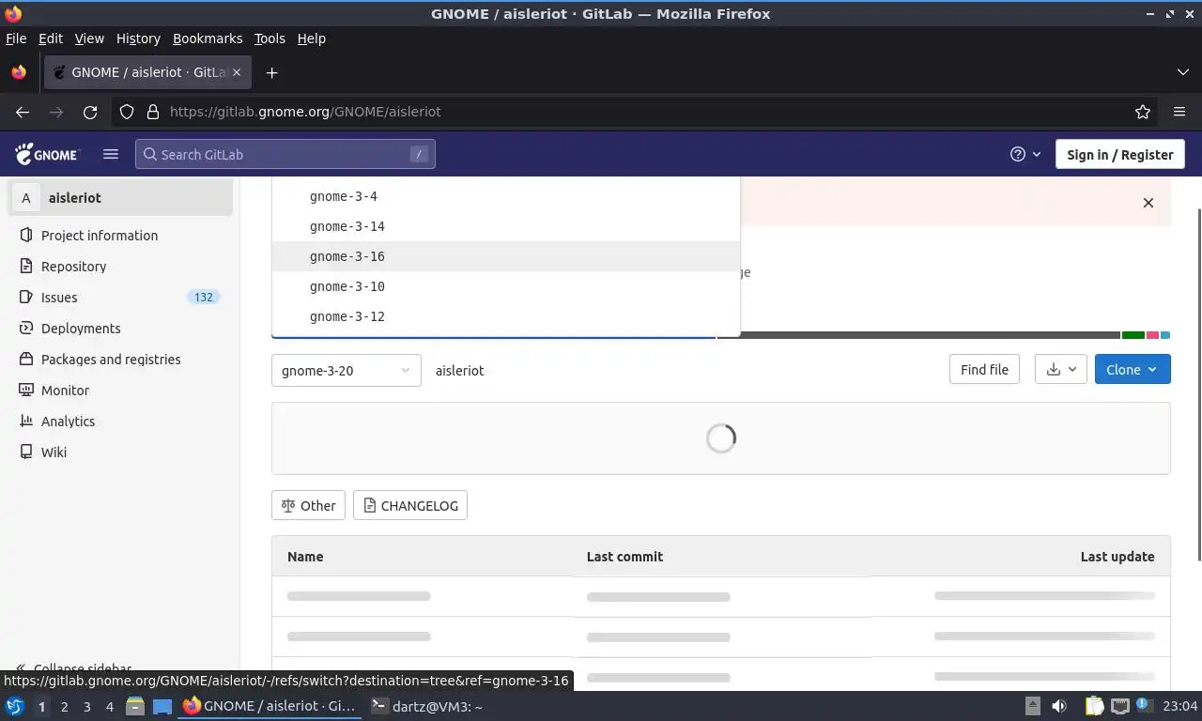Select branch gnome-3-16 from list

pos(505,256)
